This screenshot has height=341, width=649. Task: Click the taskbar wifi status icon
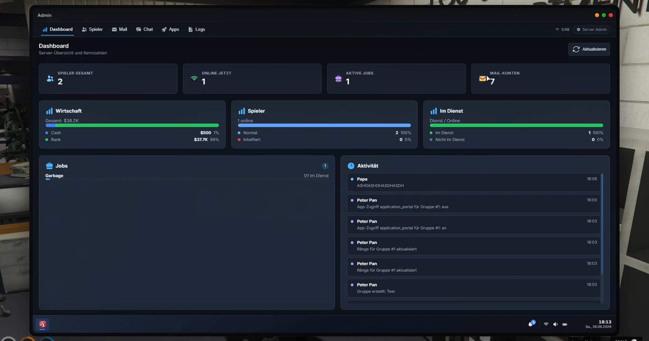point(546,324)
